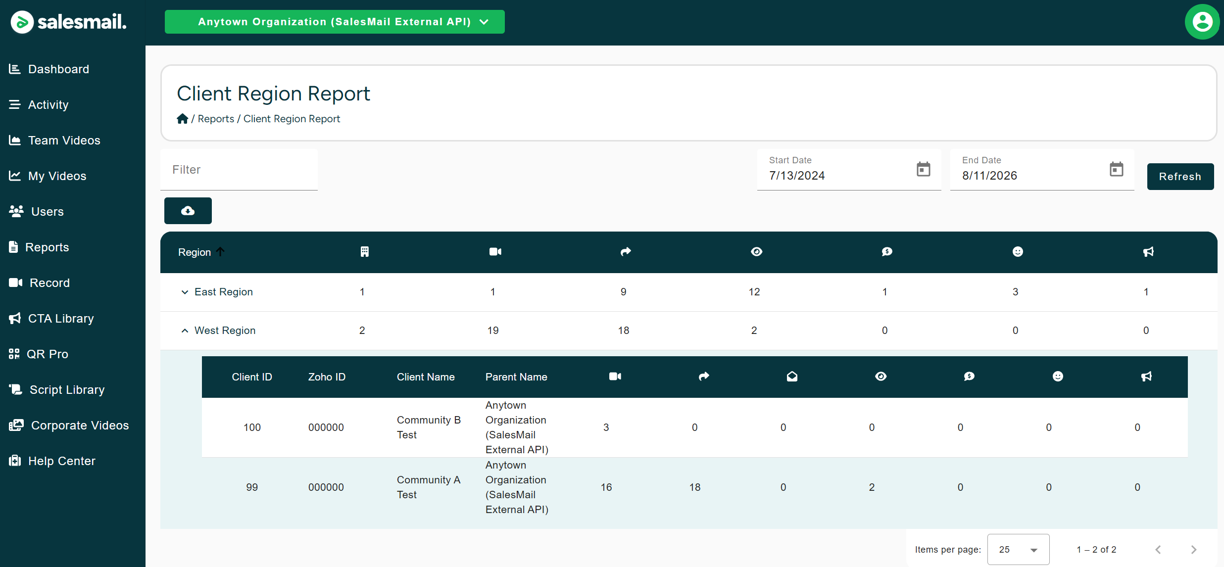This screenshot has height=567, width=1224.
Task: Click the West Region row label
Action: [225, 331]
